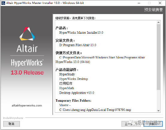Click the '预安装摘要' page title

point(153,10)
